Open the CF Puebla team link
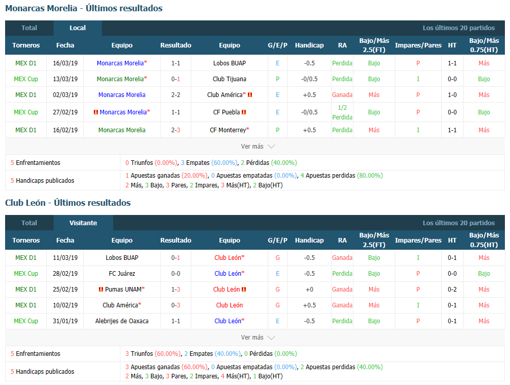The image size is (510, 385). [x=226, y=112]
